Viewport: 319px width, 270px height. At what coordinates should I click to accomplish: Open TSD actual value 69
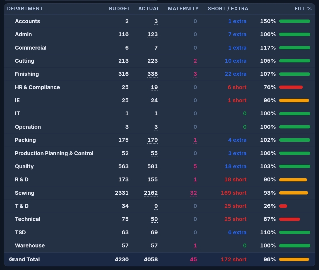pyautogui.click(x=154, y=232)
